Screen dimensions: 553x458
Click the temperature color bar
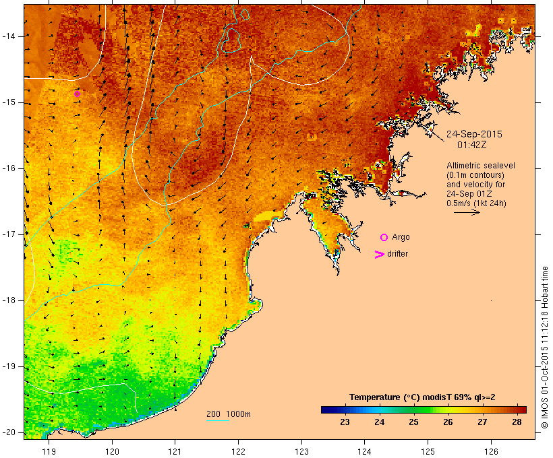click(424, 410)
